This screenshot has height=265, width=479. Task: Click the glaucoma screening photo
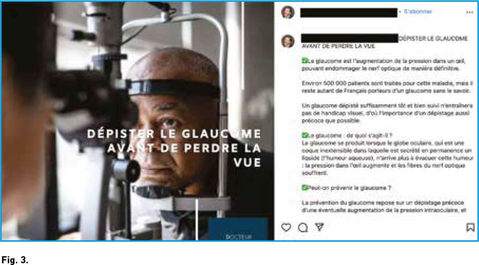(x=138, y=121)
